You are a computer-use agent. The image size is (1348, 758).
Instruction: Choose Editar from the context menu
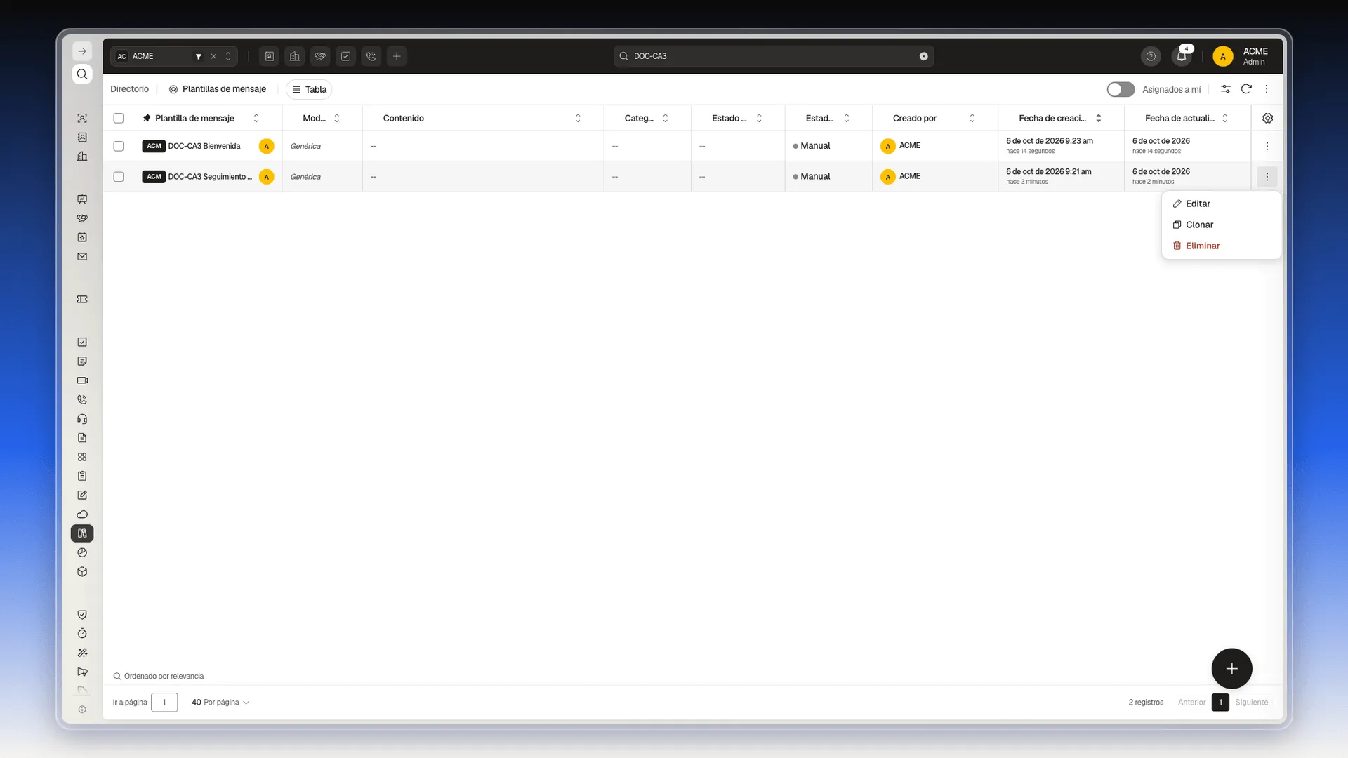[x=1222, y=204]
